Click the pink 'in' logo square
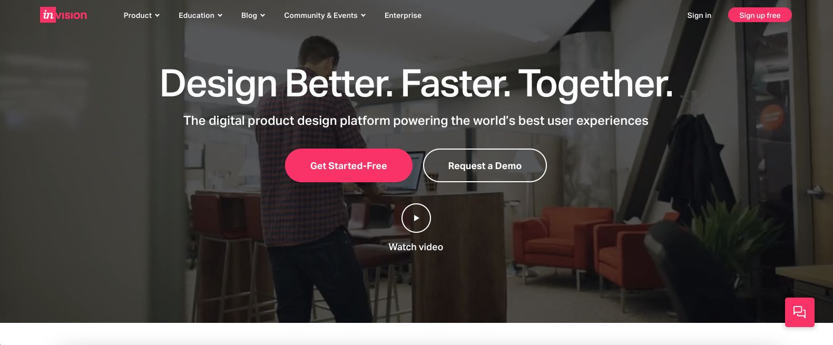This screenshot has height=345, width=833. coord(48,15)
